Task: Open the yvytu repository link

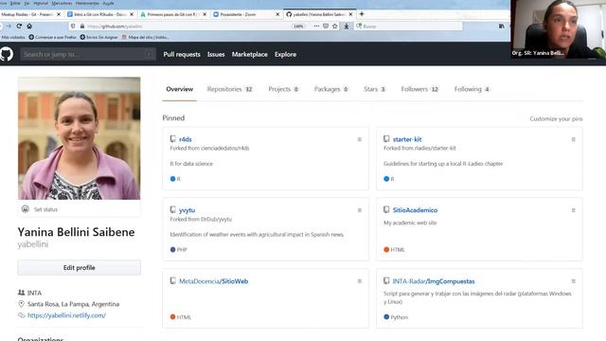Action: point(187,210)
